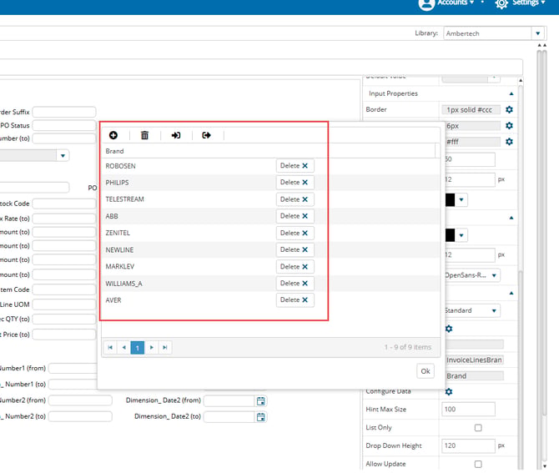Viewport: 559px width, 473px height.
Task: Confirm dialog with Ok button
Action: 426,371
